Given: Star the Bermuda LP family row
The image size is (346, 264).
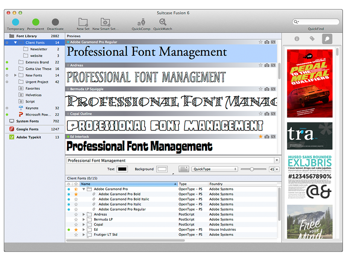Looking at the screenshot, I should click(x=76, y=219).
